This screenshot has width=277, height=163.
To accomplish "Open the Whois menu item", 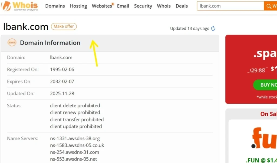I will tap(164, 6).
